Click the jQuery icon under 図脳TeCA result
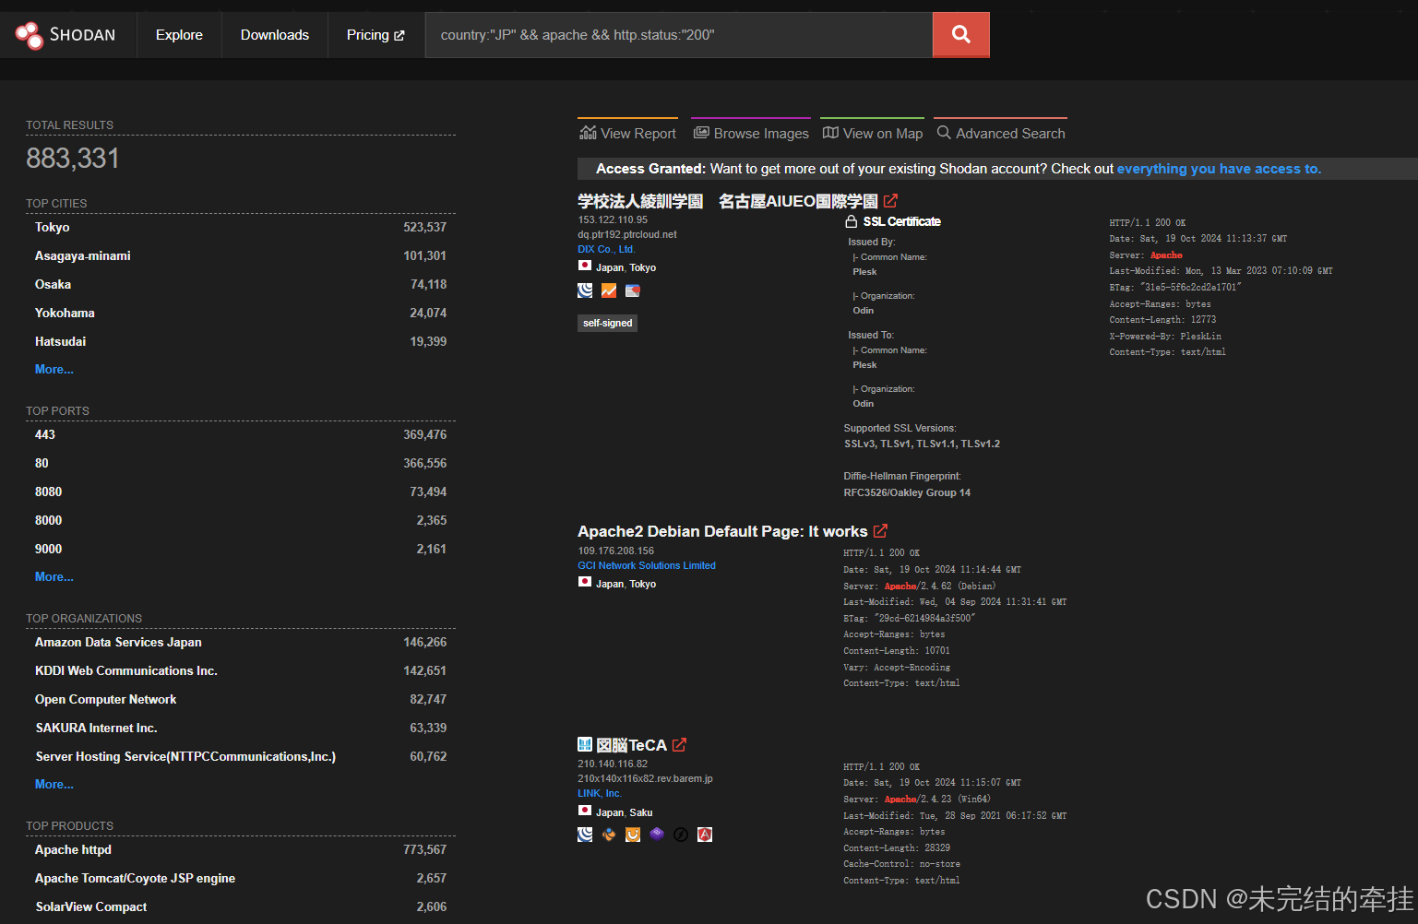 pos(585,835)
